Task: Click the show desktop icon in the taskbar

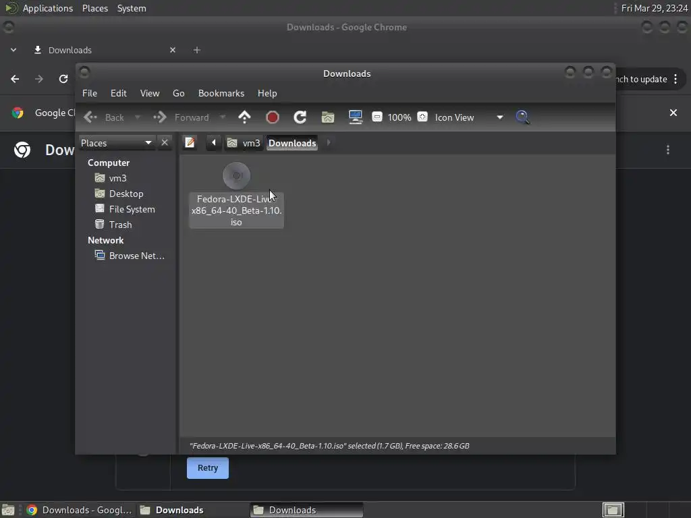Action: 8,510
